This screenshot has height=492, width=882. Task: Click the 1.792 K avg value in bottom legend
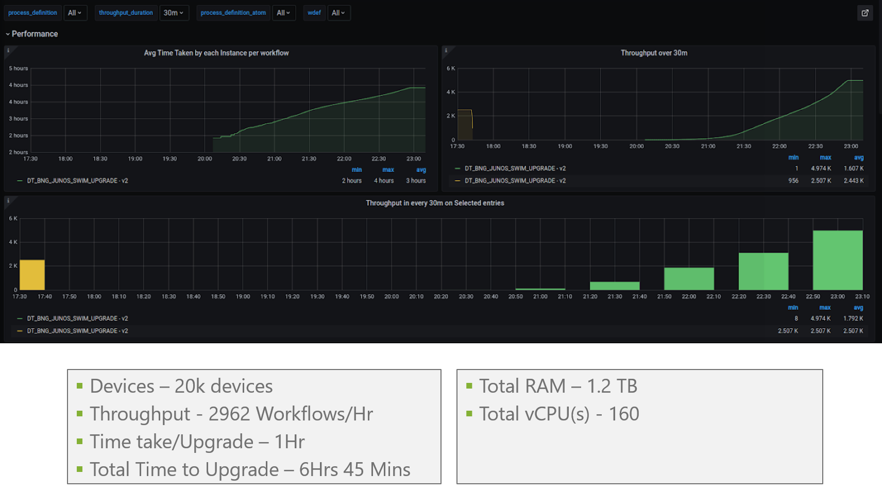(x=853, y=319)
